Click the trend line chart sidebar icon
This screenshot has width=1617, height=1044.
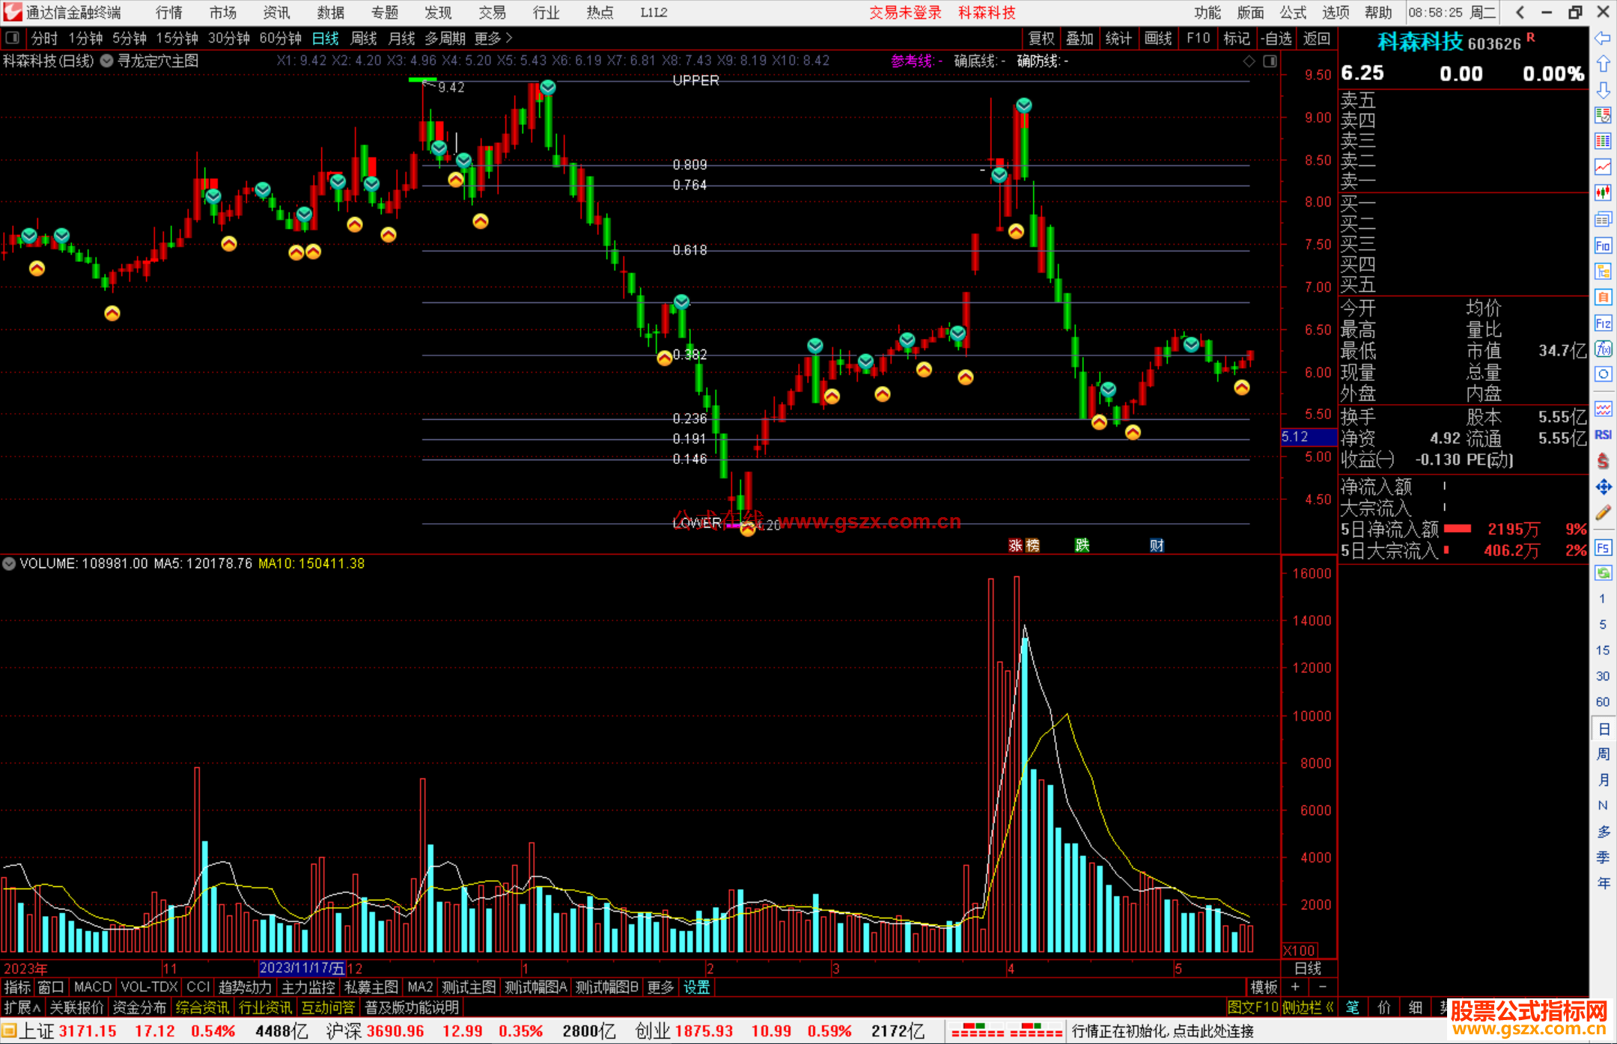(1603, 167)
